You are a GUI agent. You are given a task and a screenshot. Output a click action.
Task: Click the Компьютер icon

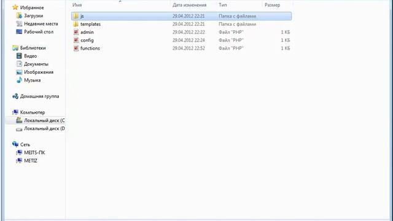pos(15,112)
